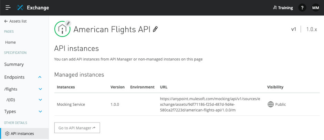
Task: Expand the /flights endpoint chevron
Action: 40,89
